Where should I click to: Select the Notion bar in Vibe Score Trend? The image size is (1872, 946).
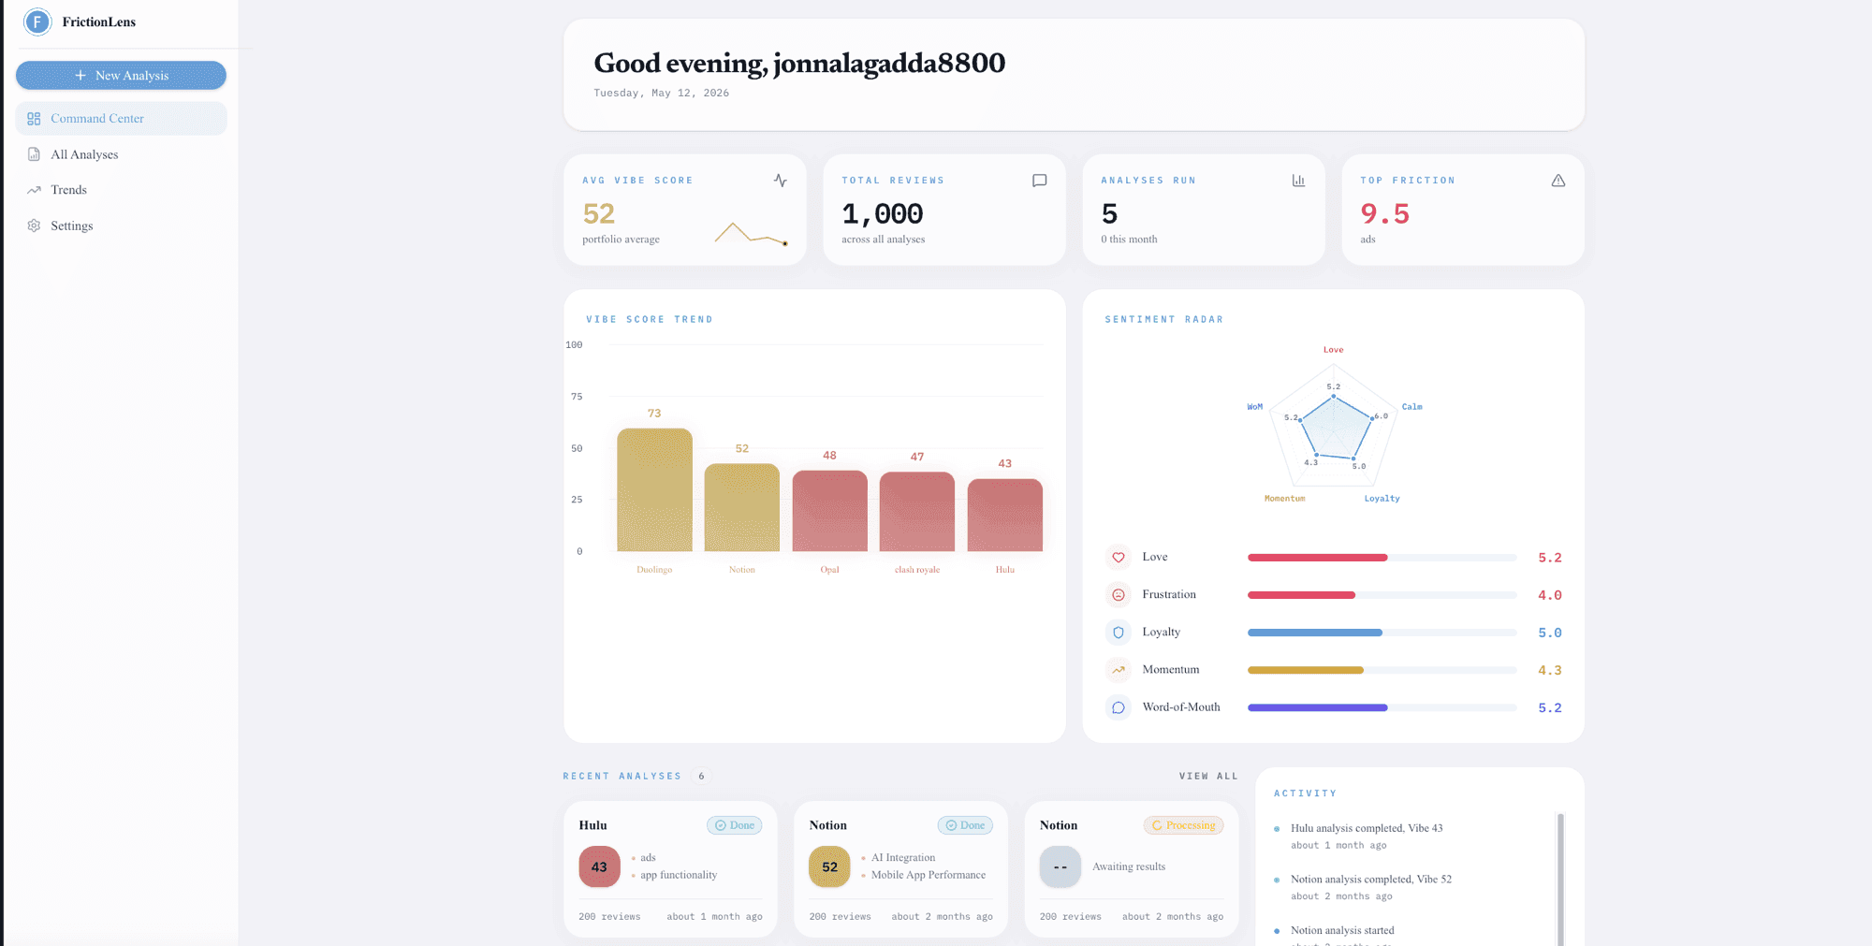pyautogui.click(x=742, y=507)
